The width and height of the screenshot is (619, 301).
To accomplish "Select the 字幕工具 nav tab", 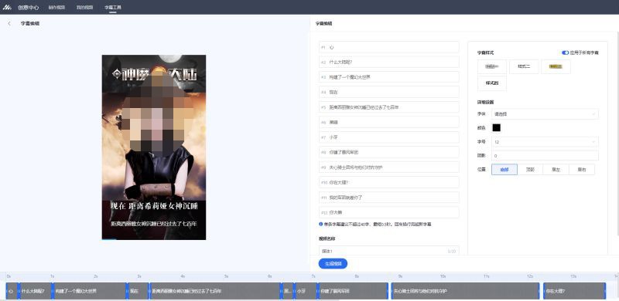I will [x=113, y=7].
